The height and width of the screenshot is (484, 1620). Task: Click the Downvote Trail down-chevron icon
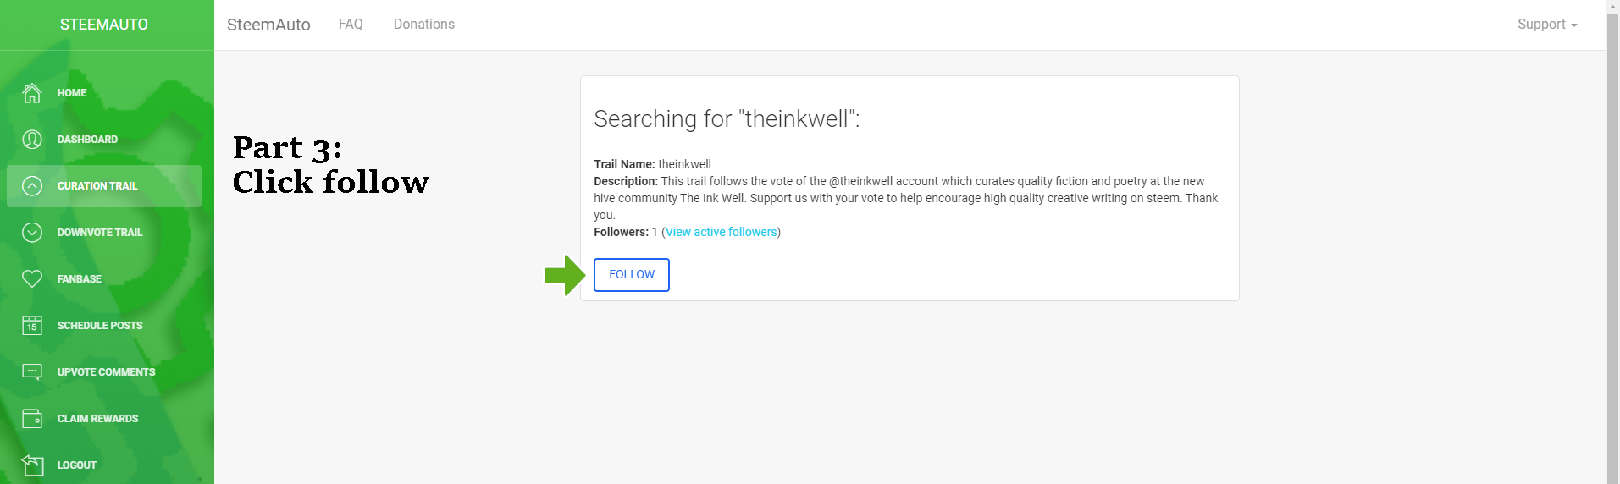pyautogui.click(x=32, y=233)
